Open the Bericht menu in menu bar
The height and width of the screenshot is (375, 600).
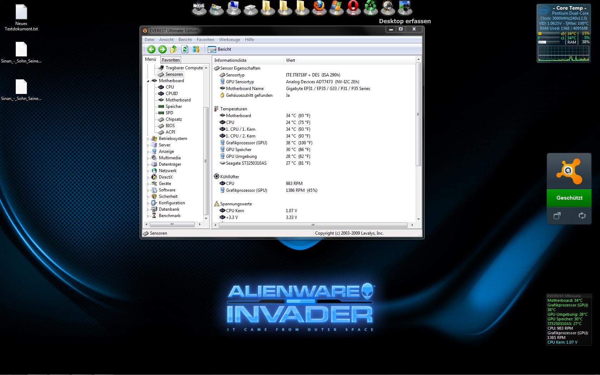185,40
